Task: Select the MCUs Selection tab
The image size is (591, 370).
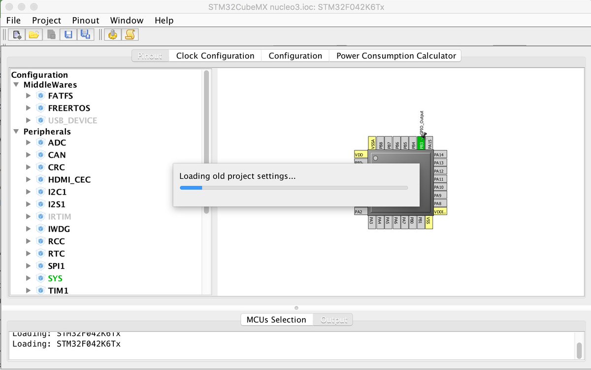Action: (276, 320)
